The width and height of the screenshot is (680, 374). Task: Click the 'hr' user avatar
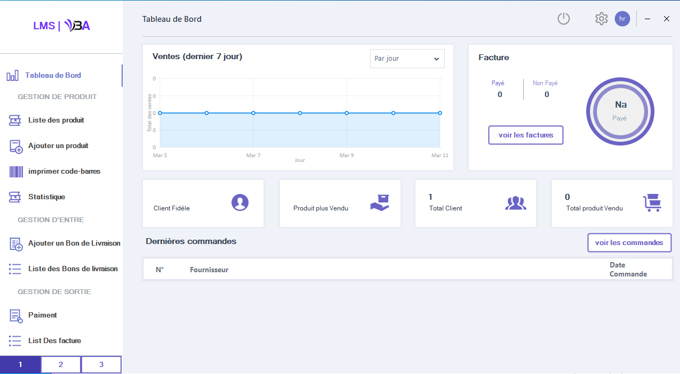(622, 19)
